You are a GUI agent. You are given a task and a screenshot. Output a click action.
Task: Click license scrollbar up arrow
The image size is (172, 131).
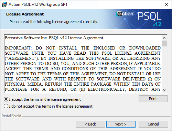click(x=164, y=38)
